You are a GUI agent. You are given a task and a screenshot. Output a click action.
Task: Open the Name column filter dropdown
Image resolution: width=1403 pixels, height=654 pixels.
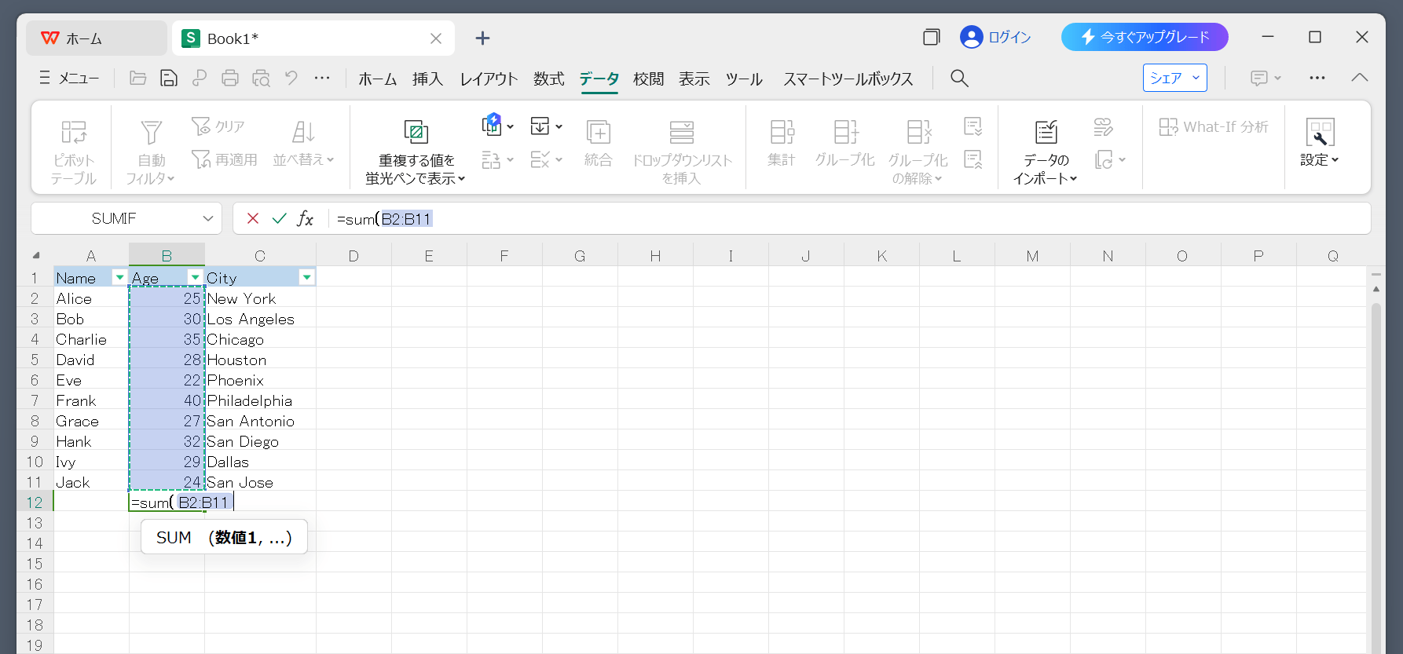pyautogui.click(x=119, y=277)
